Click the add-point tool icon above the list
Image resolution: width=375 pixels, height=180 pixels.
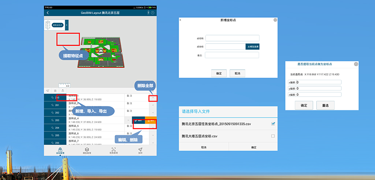(48, 91)
